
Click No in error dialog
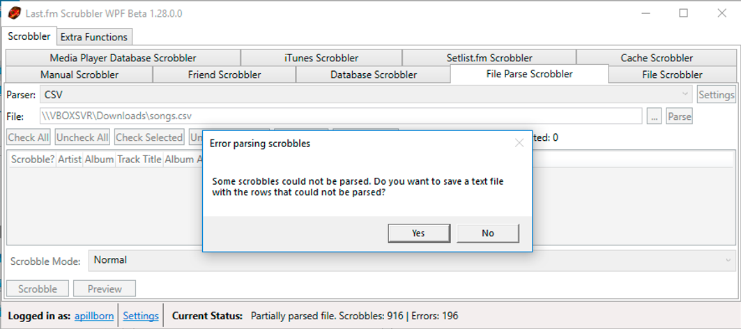tap(488, 234)
